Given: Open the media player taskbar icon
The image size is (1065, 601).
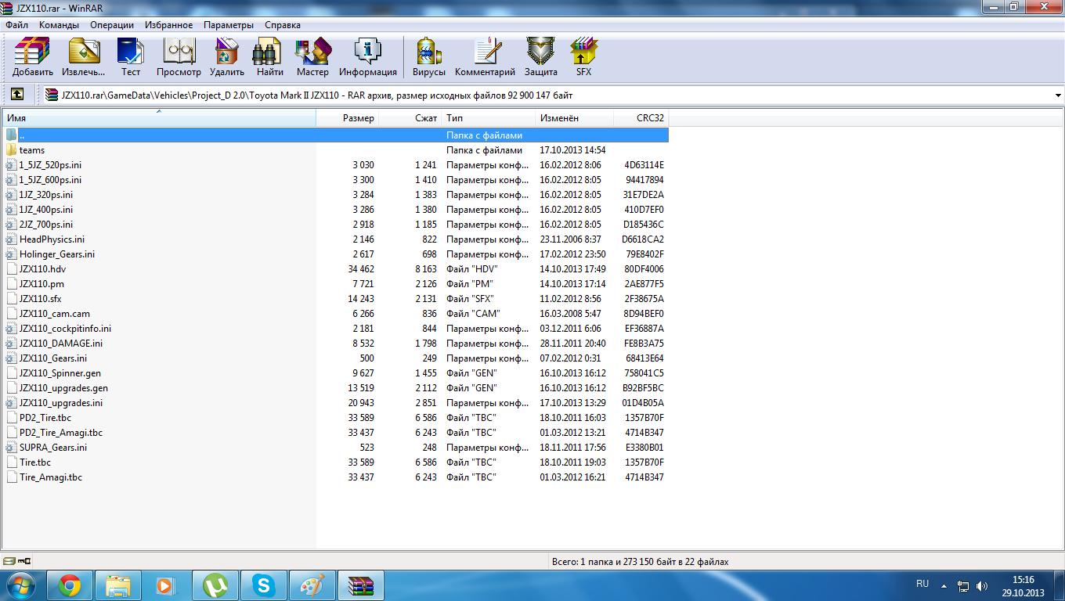Looking at the screenshot, I should point(164,585).
